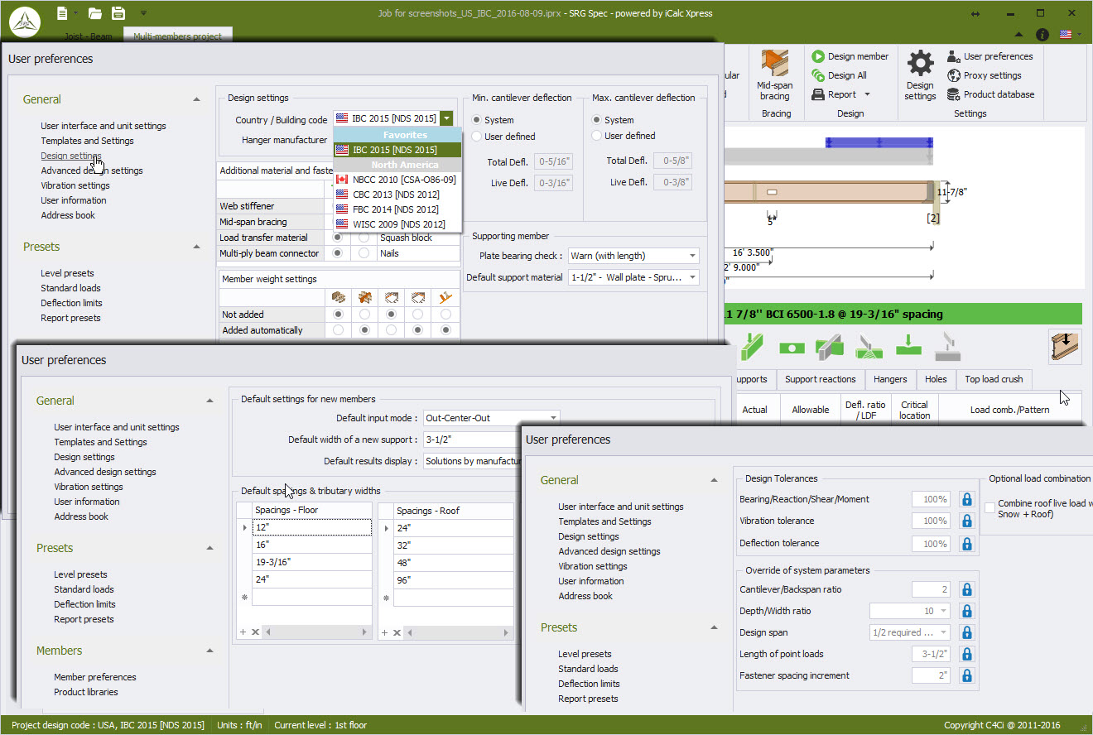Toggle lock for Deflection tolerance

(x=966, y=543)
